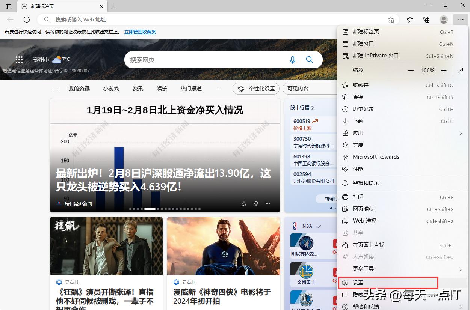Image resolution: width=470 pixels, height=310 pixels.
Task: Open the Favorites star icon on the toolbar
Action: click(x=410, y=20)
